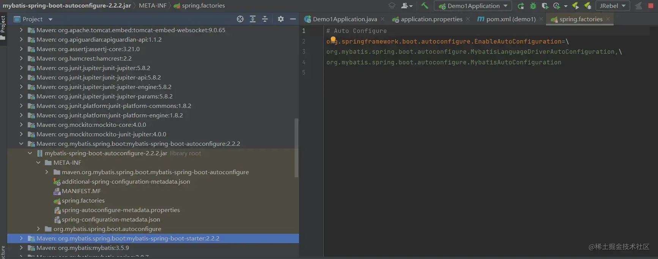
Task: Click the Collapse All icon in Project panel
Action: (265, 19)
